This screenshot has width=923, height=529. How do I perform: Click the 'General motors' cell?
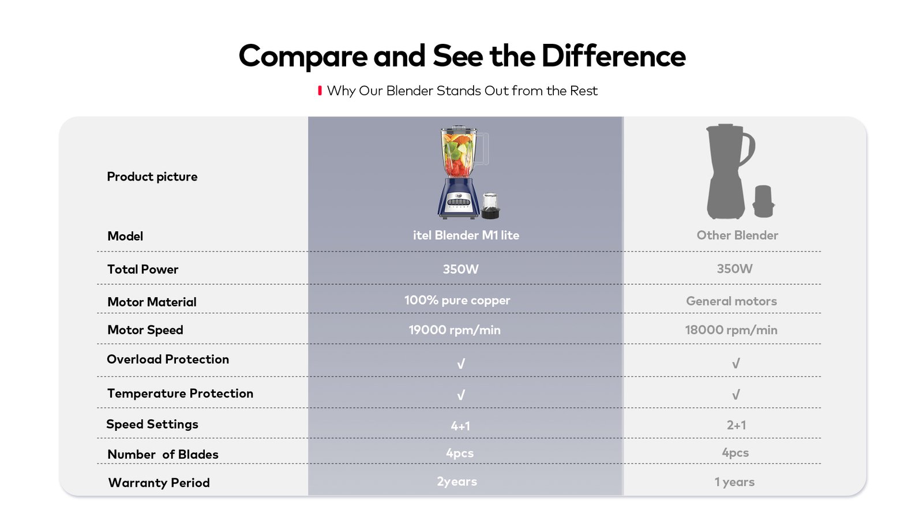point(731,301)
